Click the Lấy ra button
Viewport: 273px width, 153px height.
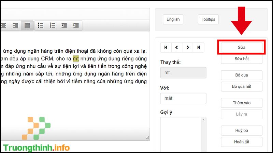pos(242,114)
